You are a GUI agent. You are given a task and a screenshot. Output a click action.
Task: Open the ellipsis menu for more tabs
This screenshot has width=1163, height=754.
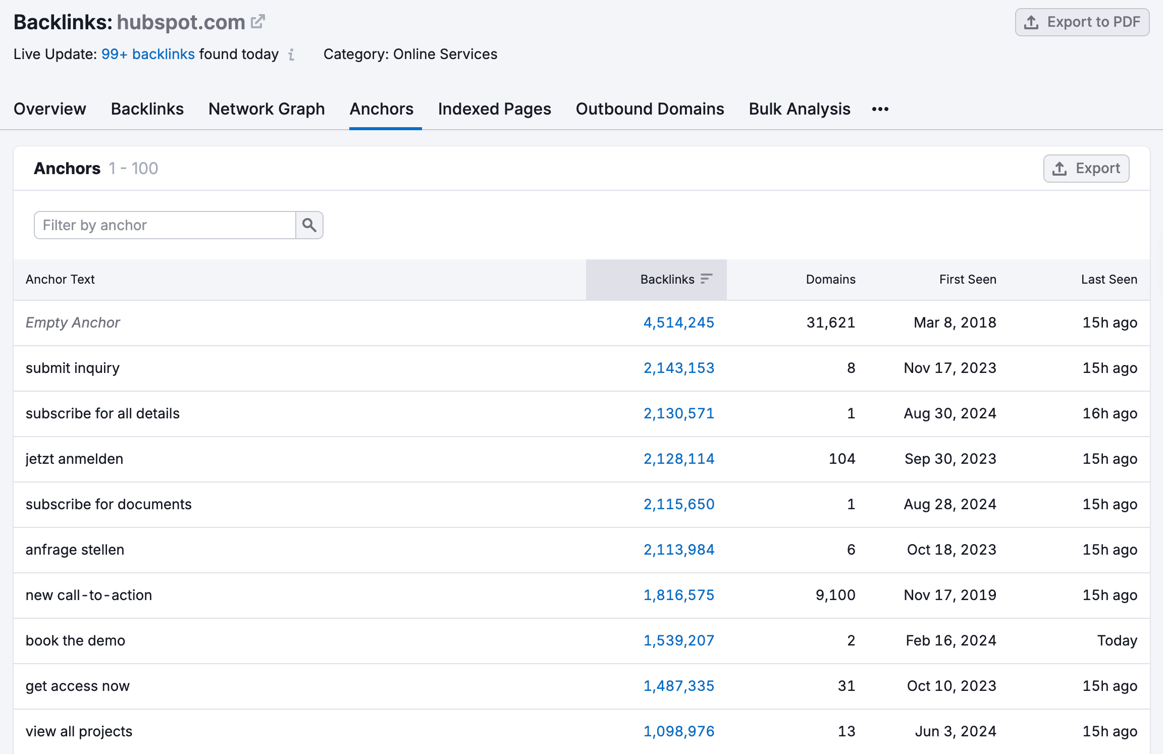point(880,109)
